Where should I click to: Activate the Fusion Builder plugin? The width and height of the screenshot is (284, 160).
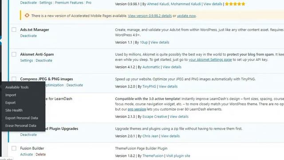click(x=27, y=154)
